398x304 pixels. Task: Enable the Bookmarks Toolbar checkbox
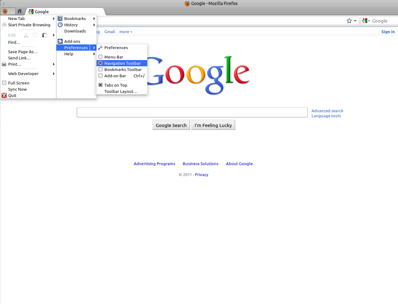[101, 69]
